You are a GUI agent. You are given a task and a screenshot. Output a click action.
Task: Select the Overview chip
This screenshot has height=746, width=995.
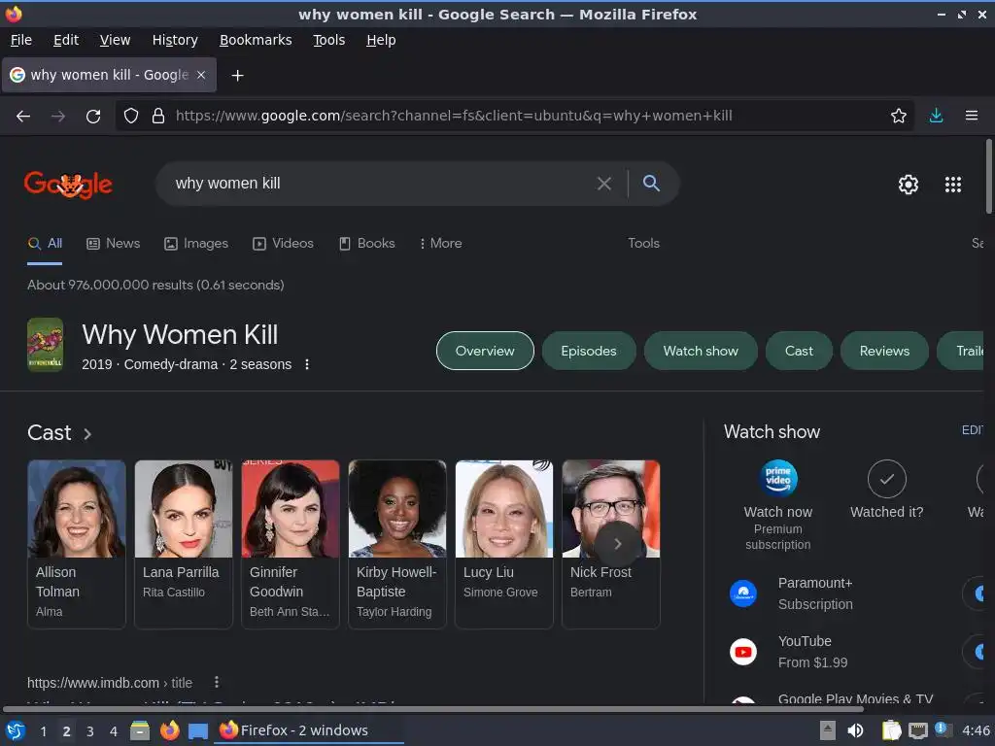click(x=485, y=351)
